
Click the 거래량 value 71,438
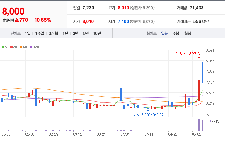(x=197, y=8)
